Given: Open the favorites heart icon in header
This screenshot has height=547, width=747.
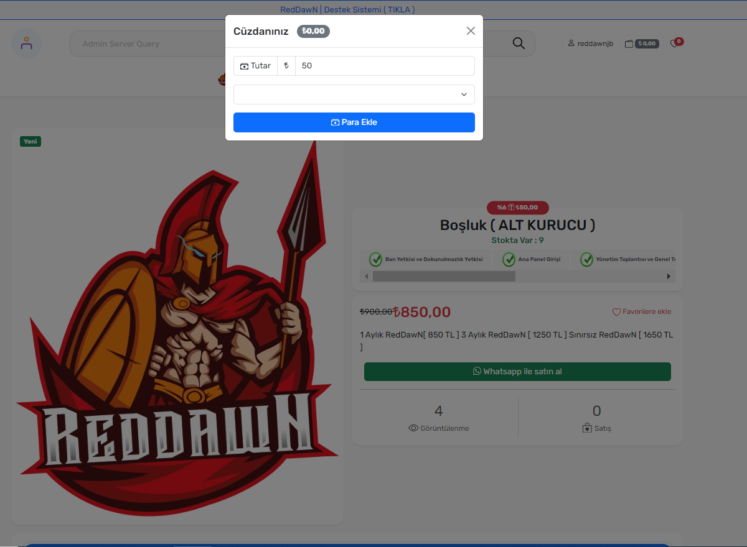Looking at the screenshot, I should point(675,44).
